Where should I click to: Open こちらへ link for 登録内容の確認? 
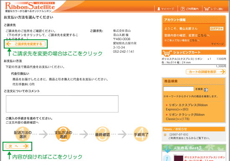point(204,36)
